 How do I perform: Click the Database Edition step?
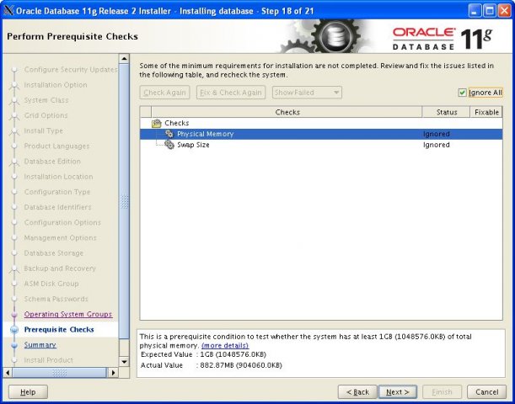click(x=52, y=162)
